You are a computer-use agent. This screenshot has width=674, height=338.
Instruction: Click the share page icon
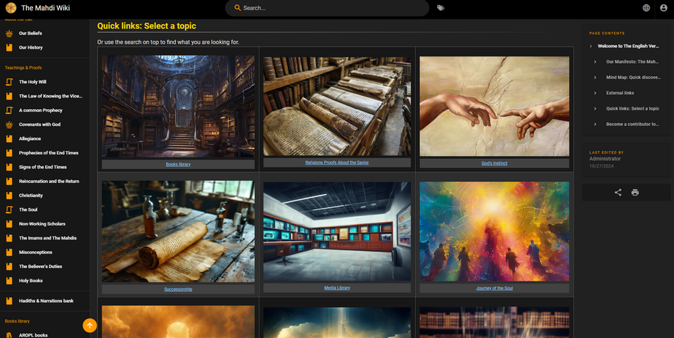pyautogui.click(x=618, y=193)
